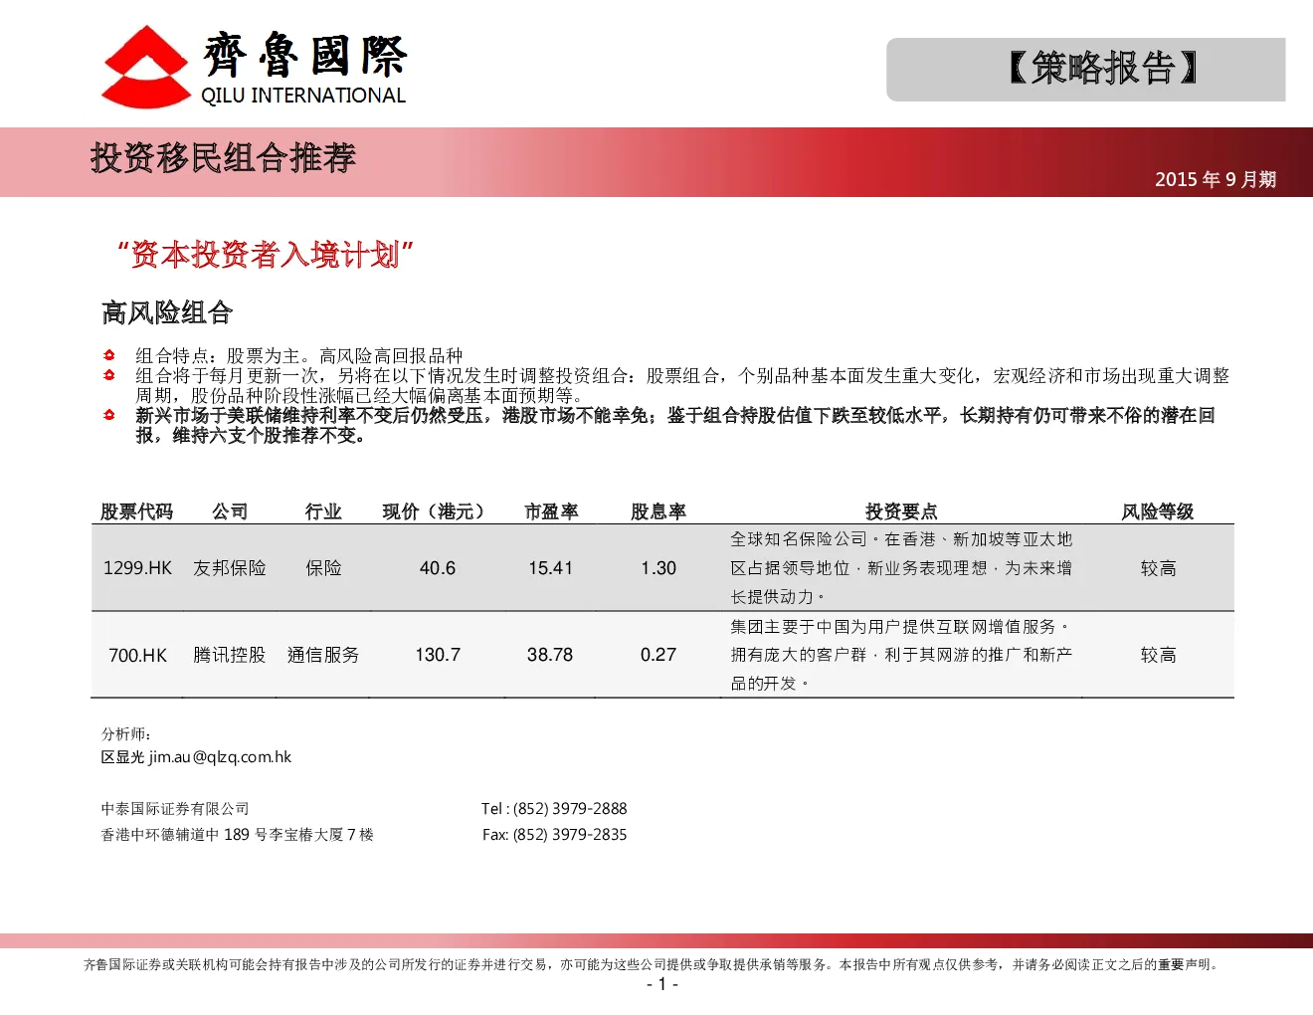Click dividend yield value 0.27
1313x1015 pixels.
(x=658, y=655)
